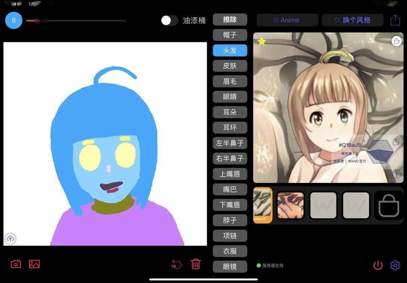Click the undo arrow icon
Viewport: 407px width, 283px height.
click(176, 264)
